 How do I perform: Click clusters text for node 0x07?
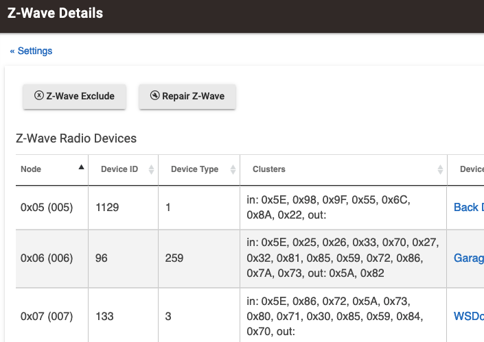(335, 316)
